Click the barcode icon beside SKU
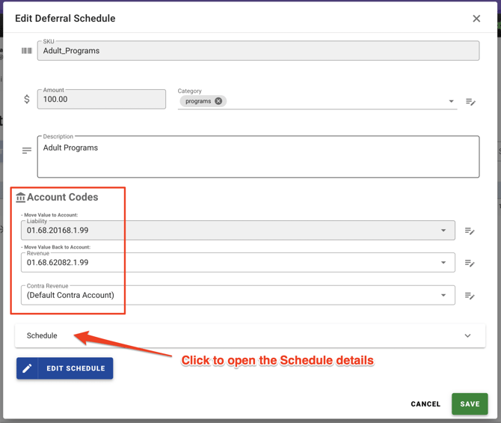This screenshot has width=501, height=423. click(27, 51)
